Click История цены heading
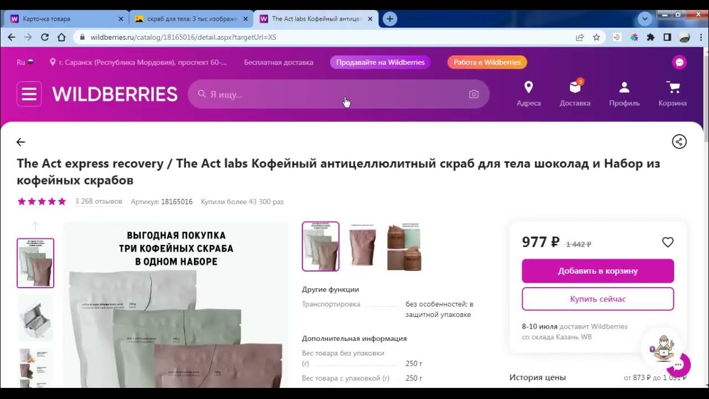Viewport: 709px width, 399px height. point(537,377)
